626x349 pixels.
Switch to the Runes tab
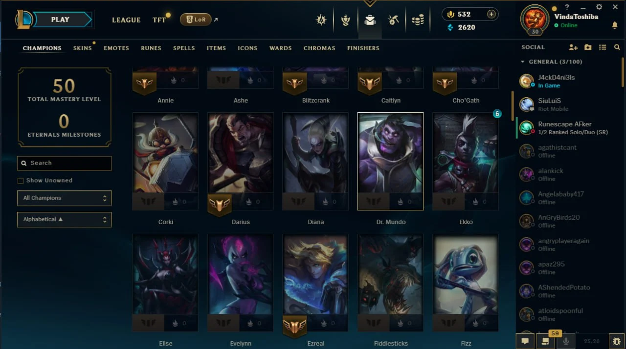point(151,48)
